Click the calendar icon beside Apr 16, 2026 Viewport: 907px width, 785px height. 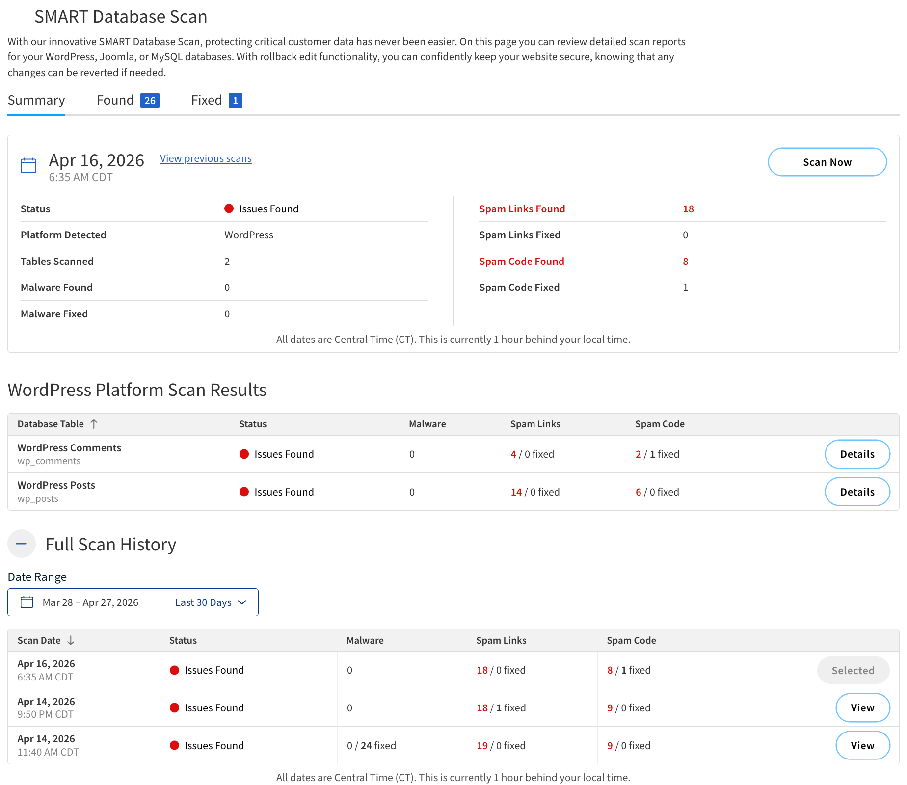tap(28, 165)
